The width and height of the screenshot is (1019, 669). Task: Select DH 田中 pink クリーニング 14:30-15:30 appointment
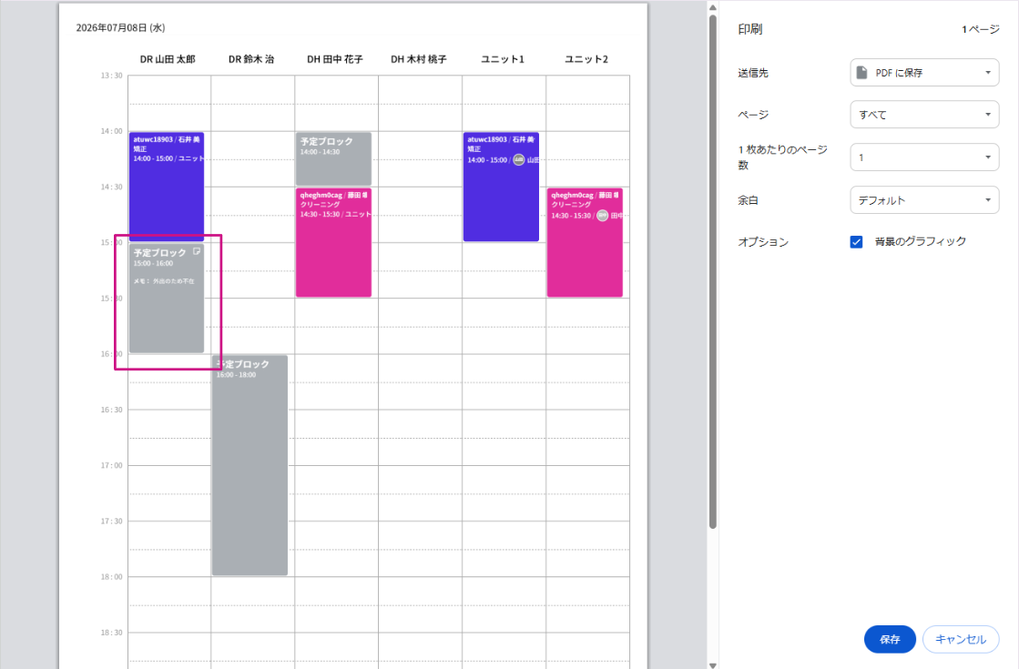(x=333, y=243)
